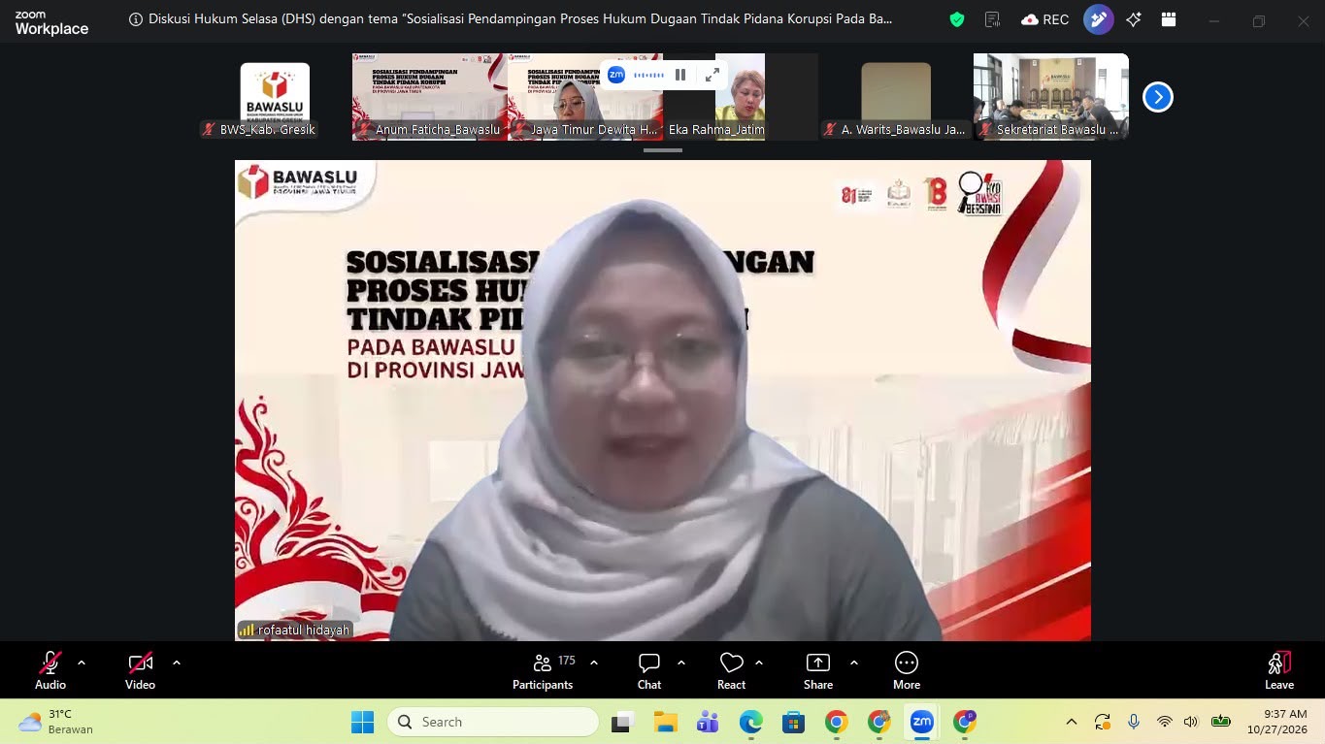Open Microsoft Edge from the taskbar

(x=750, y=722)
